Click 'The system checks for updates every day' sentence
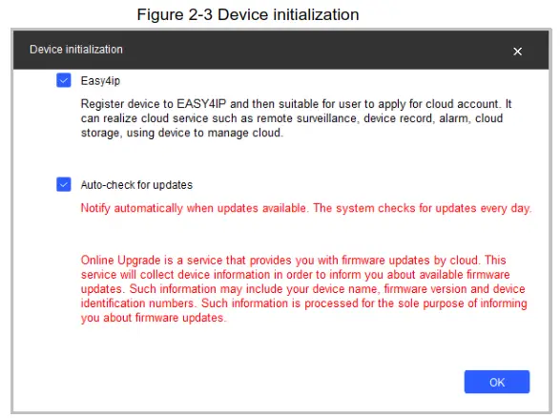The height and width of the screenshot is (418, 560). tap(422, 208)
